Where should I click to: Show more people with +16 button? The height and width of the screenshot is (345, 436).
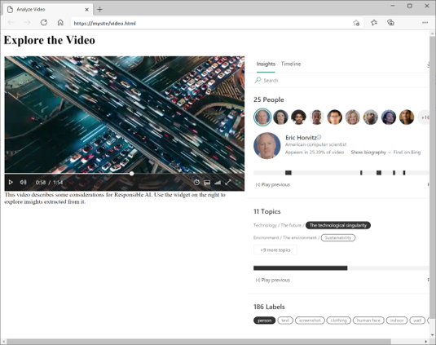pos(424,117)
